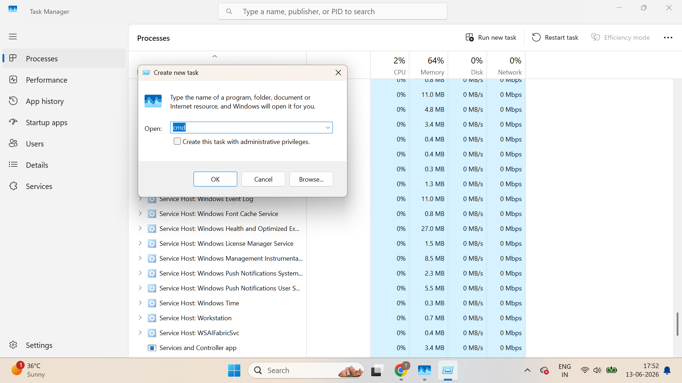Image resolution: width=682 pixels, height=383 pixels.
Task: Click OK in Create new task dialog
Action: (215, 179)
